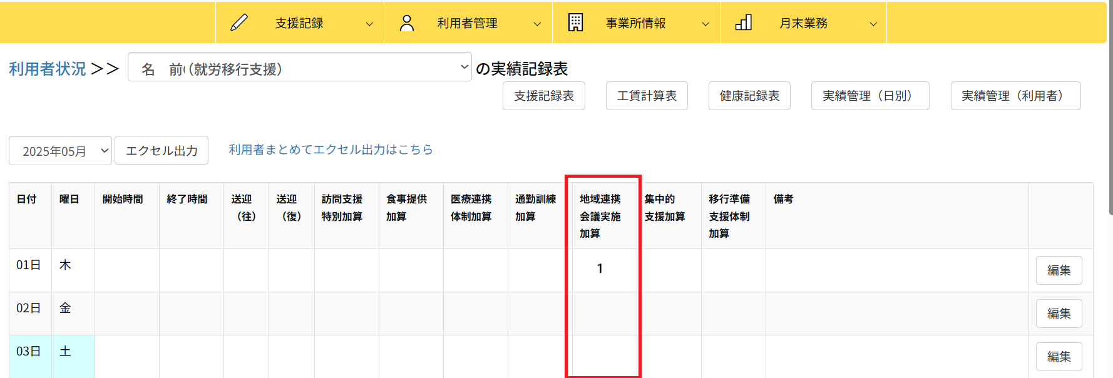Open the 月末業務 menu
Viewport: 1113px width, 378px height.
pyautogui.click(x=803, y=23)
